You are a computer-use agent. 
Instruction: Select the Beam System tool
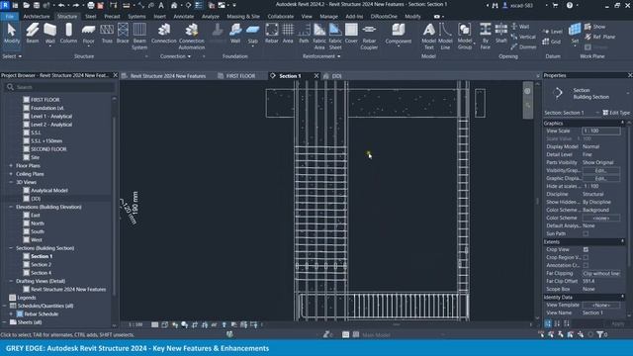tap(139, 36)
